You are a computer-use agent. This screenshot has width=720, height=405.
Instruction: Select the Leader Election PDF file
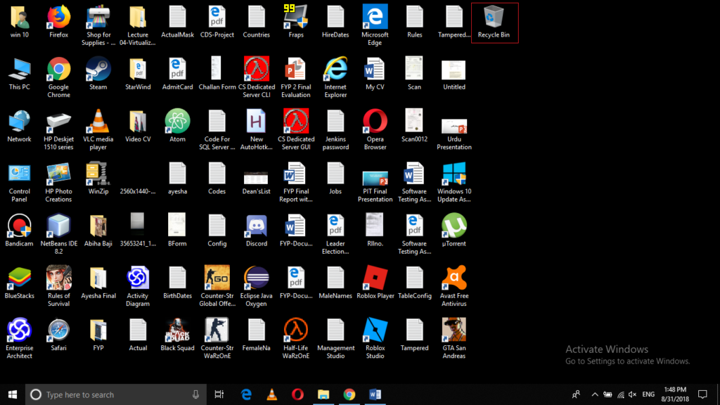tap(335, 234)
